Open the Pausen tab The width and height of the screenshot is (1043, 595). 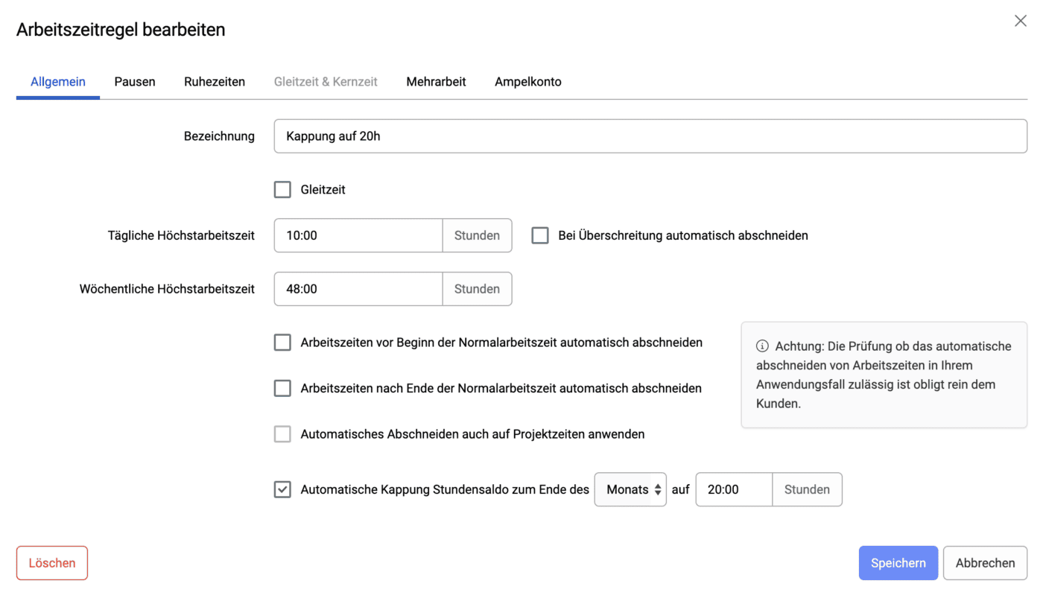tap(135, 82)
